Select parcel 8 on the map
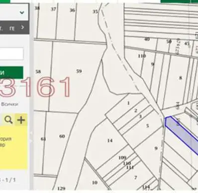 pos(181,78)
